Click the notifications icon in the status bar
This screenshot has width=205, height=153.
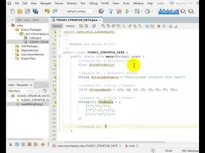pos(152,151)
